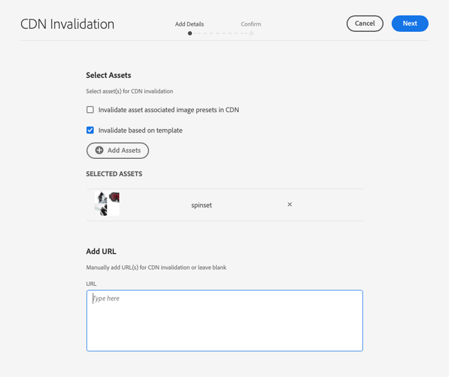The image size is (449, 377).
Task: Open the spinset asset thumbnail
Action: [x=107, y=204]
